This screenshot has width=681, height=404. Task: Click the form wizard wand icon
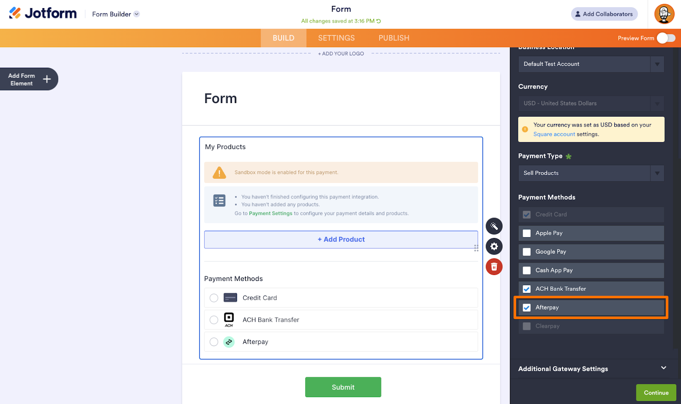tap(494, 226)
